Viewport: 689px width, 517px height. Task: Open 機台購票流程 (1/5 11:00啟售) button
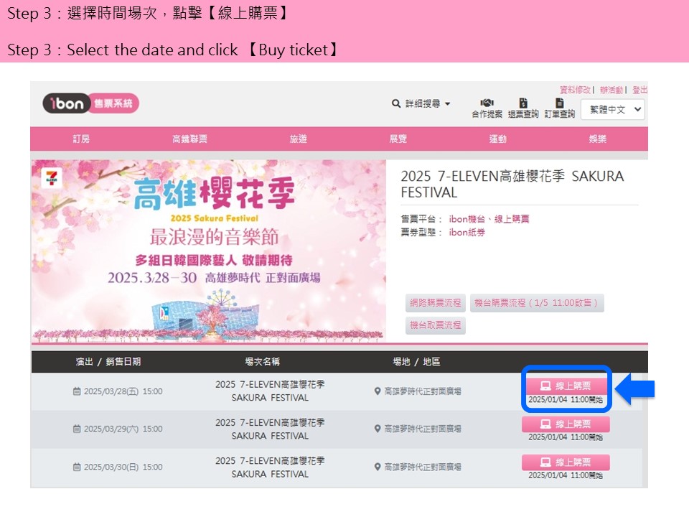[x=537, y=303]
